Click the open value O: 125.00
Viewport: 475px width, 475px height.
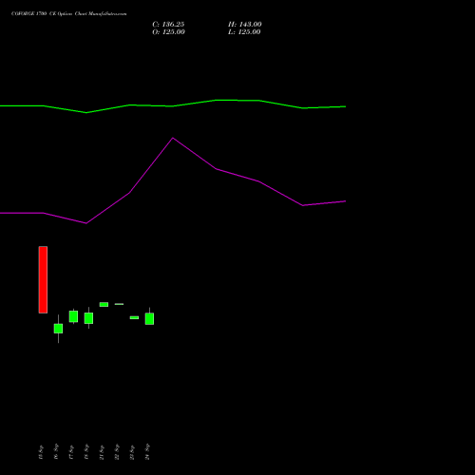(x=168, y=32)
